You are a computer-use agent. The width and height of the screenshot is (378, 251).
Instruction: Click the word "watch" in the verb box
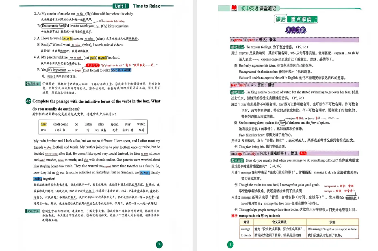click(141, 124)
